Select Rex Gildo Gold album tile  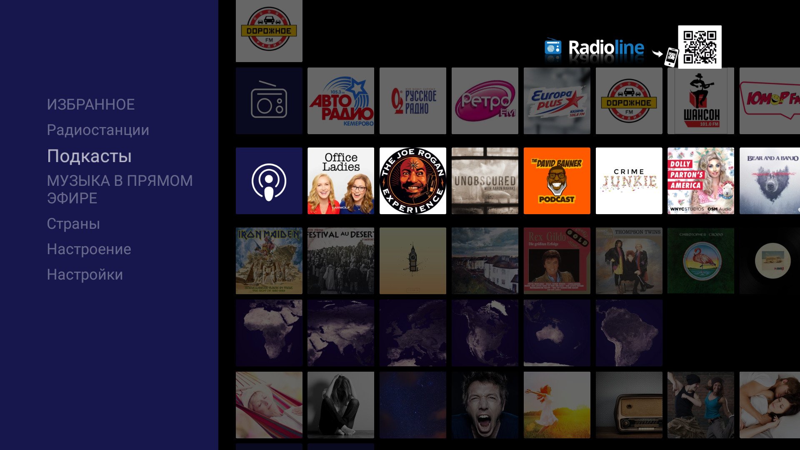coord(557,261)
